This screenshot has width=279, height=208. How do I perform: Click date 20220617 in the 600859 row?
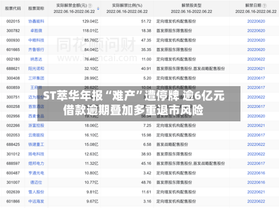click(x=256, y=88)
